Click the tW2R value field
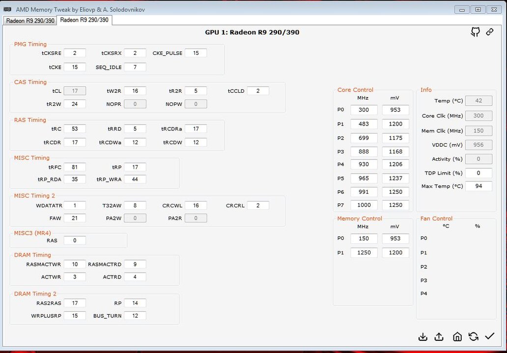Image resolution: width=507 pixels, height=353 pixels. 135,91
